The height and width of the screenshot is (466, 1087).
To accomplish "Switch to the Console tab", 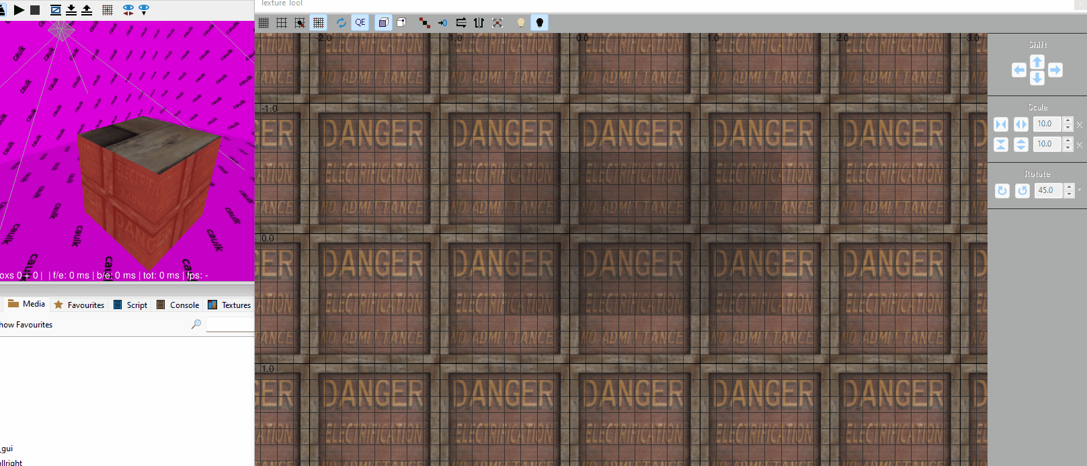I will coord(178,305).
